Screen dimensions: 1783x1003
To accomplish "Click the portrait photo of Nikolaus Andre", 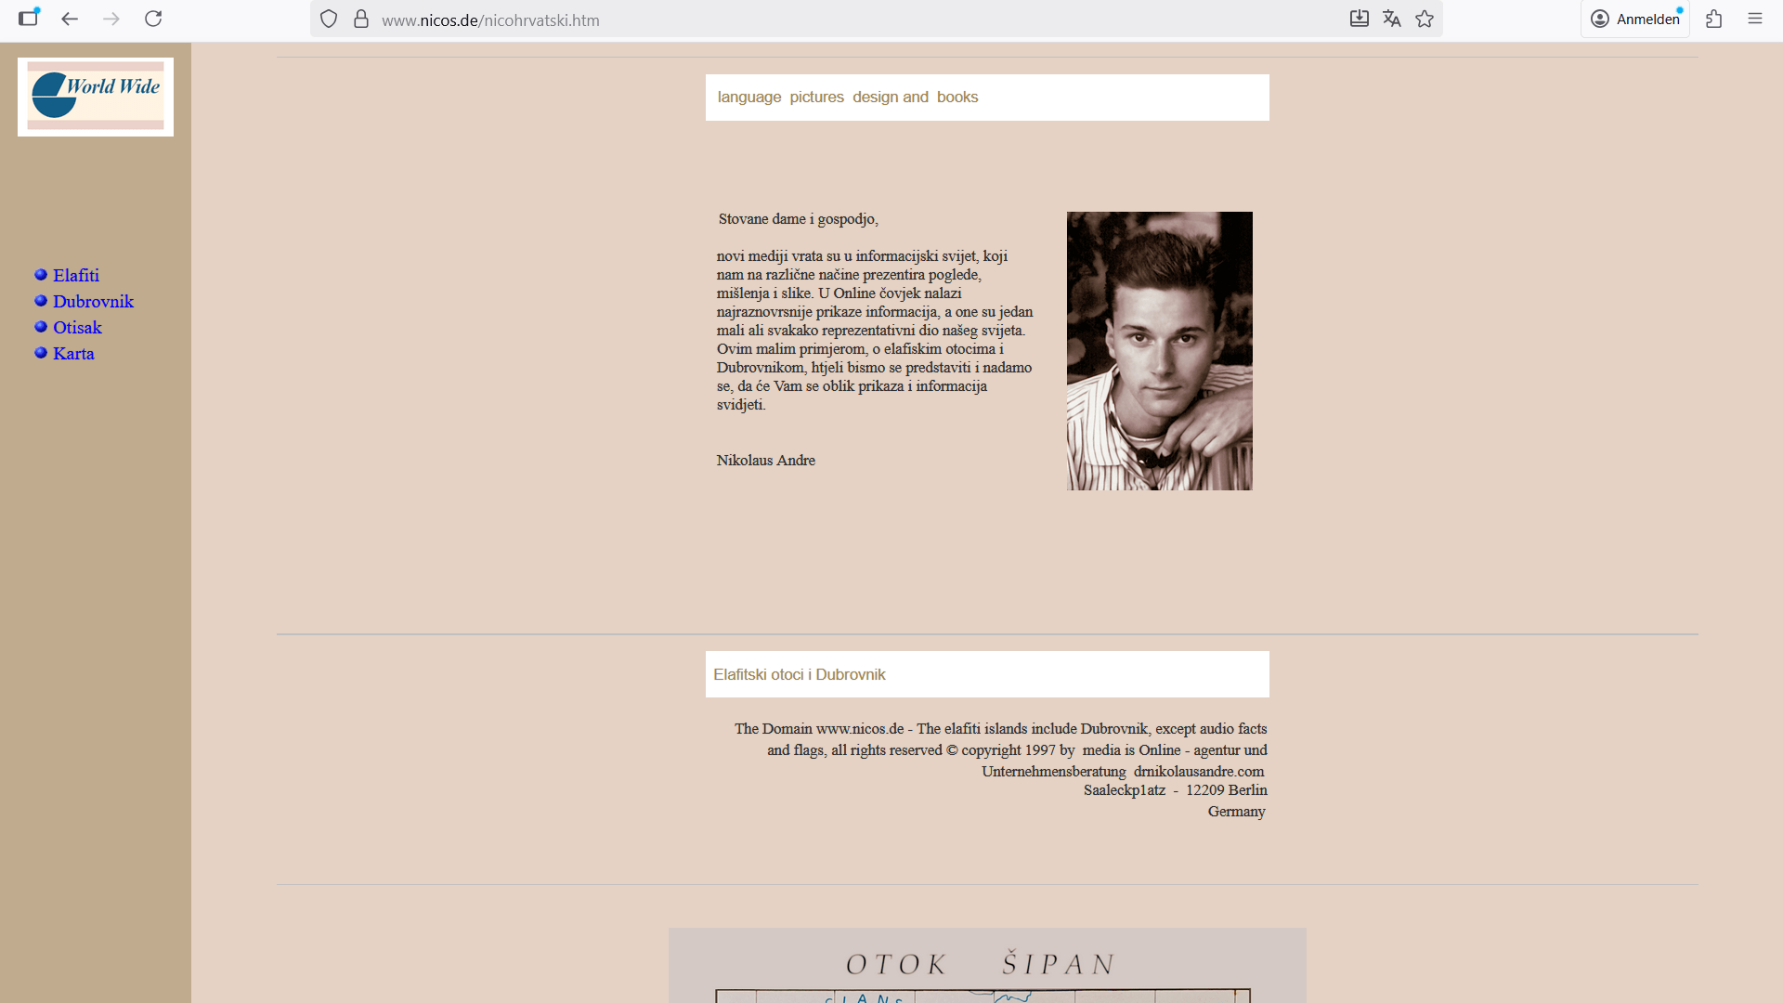I will (1159, 350).
